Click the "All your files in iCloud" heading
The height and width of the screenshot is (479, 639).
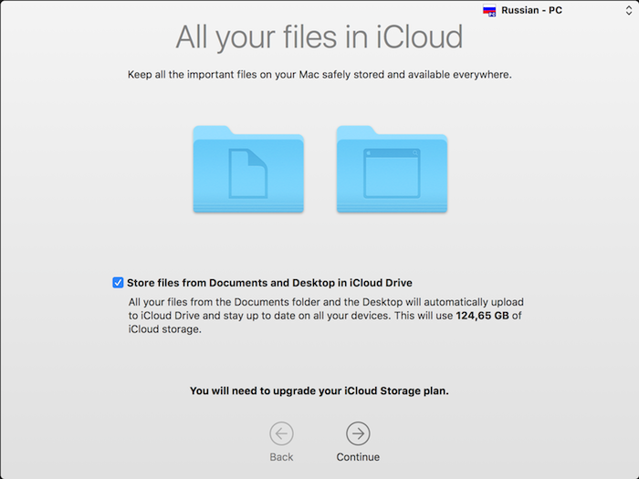[x=319, y=37]
